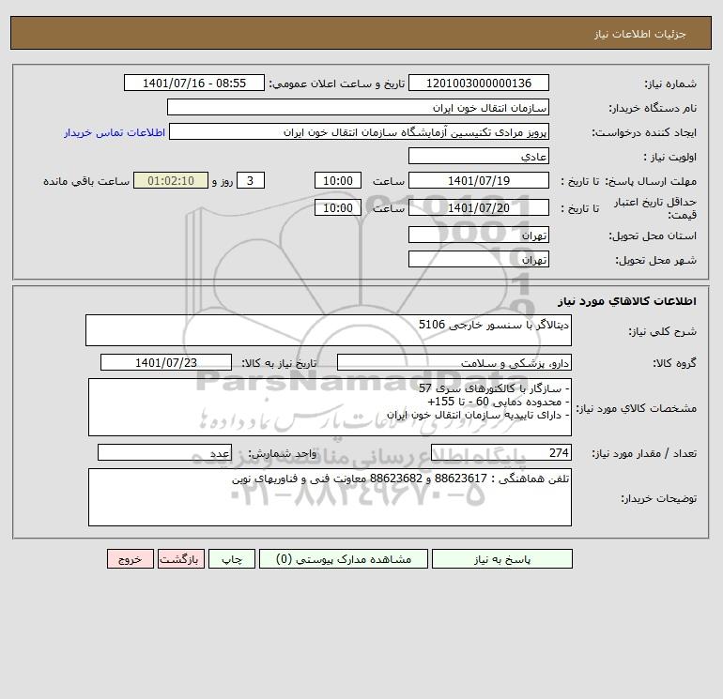Click the تعداد / مقدار مورد نیاز label
The height and width of the screenshot is (699, 723).
tap(644, 453)
